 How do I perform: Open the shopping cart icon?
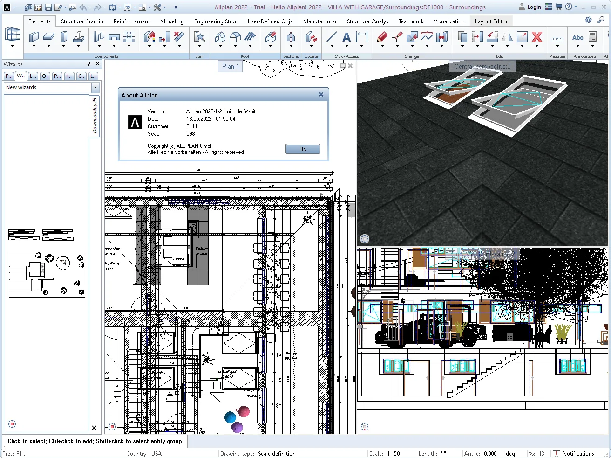(x=558, y=7)
